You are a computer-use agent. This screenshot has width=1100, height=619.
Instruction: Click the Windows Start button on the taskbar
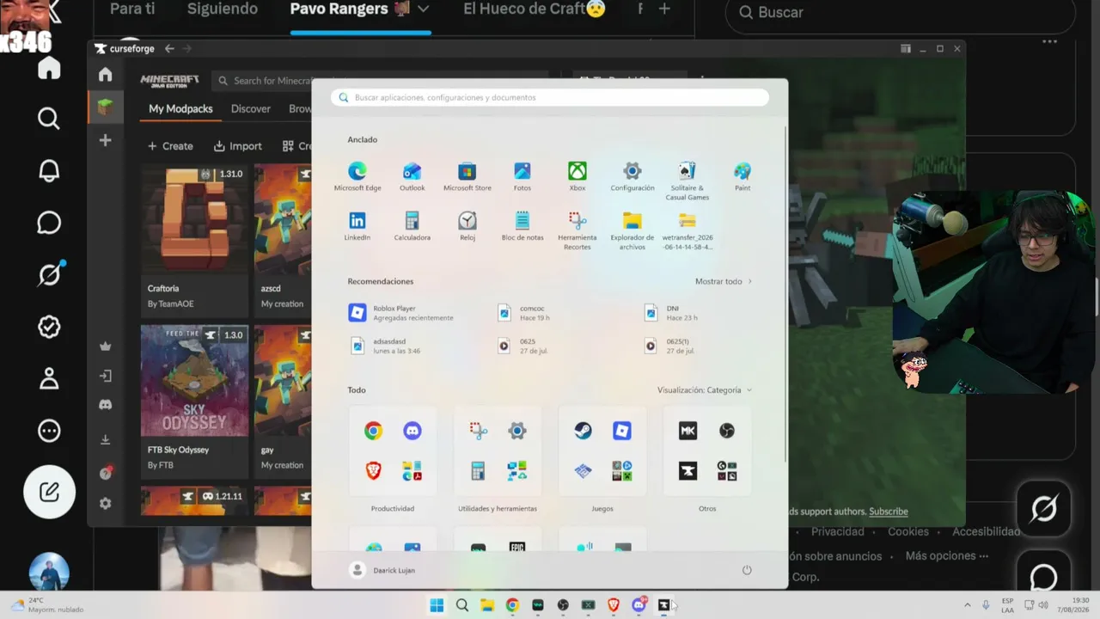coord(437,605)
